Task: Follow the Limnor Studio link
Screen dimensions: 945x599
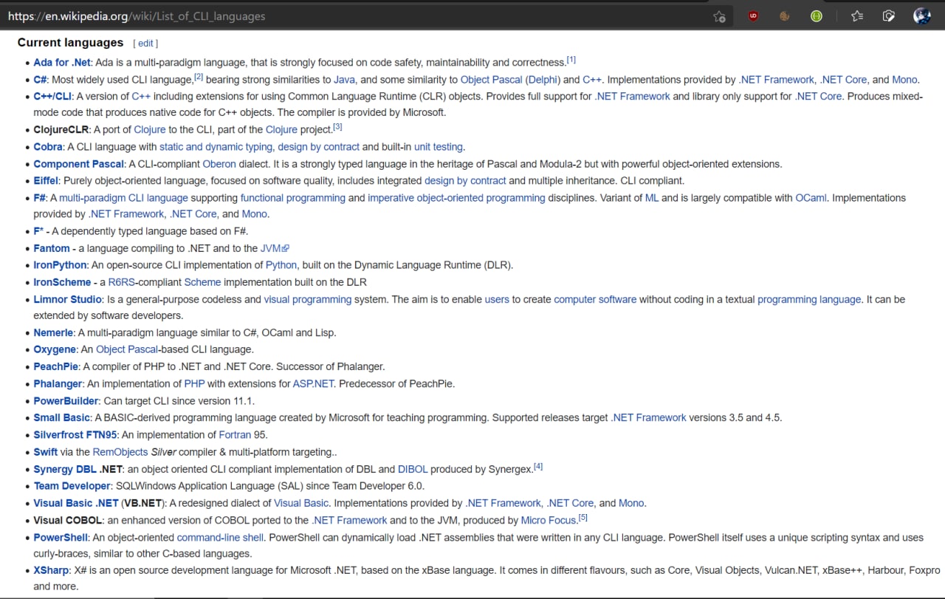Action: [x=68, y=300]
